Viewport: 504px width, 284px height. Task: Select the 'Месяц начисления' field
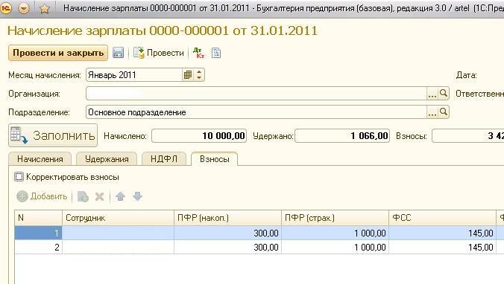(x=134, y=75)
